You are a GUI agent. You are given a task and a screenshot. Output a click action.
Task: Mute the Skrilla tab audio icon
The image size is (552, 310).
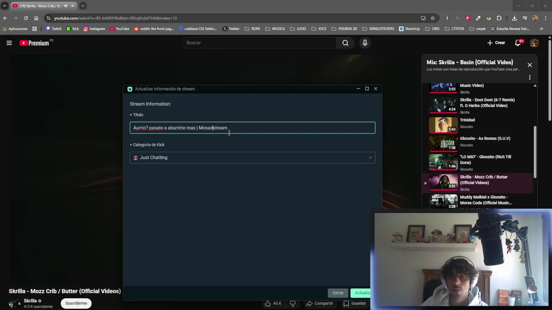pos(66,6)
